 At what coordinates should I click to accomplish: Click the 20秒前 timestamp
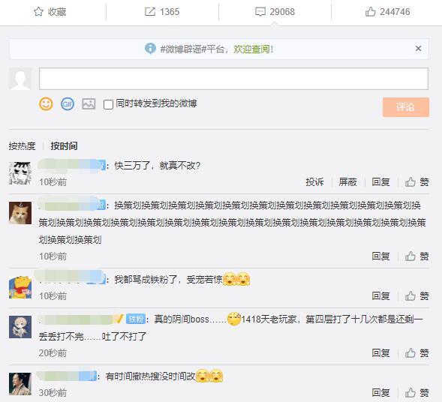click(53, 353)
